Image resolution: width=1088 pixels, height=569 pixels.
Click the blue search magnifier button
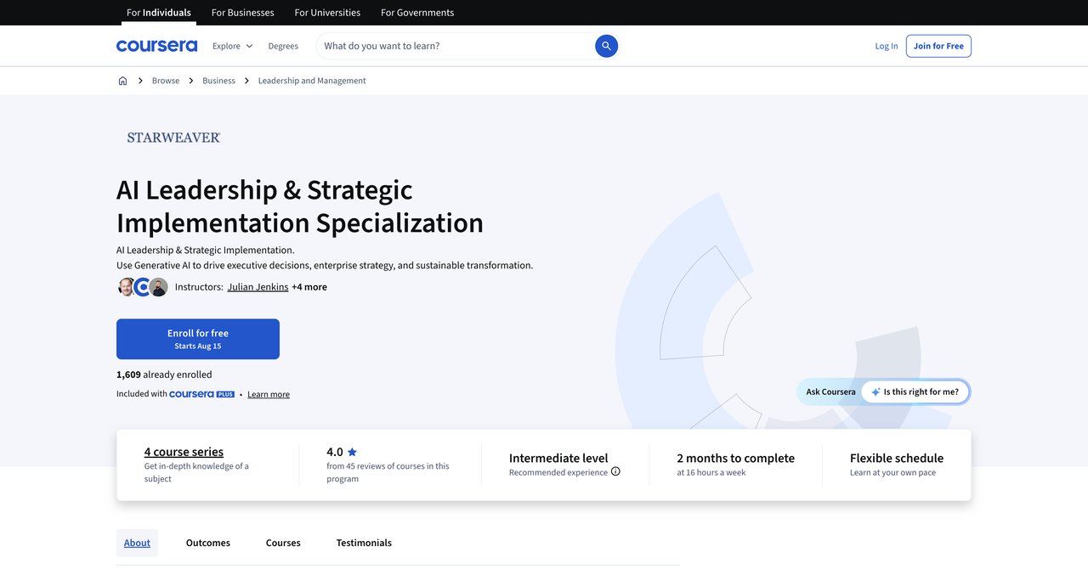[606, 46]
